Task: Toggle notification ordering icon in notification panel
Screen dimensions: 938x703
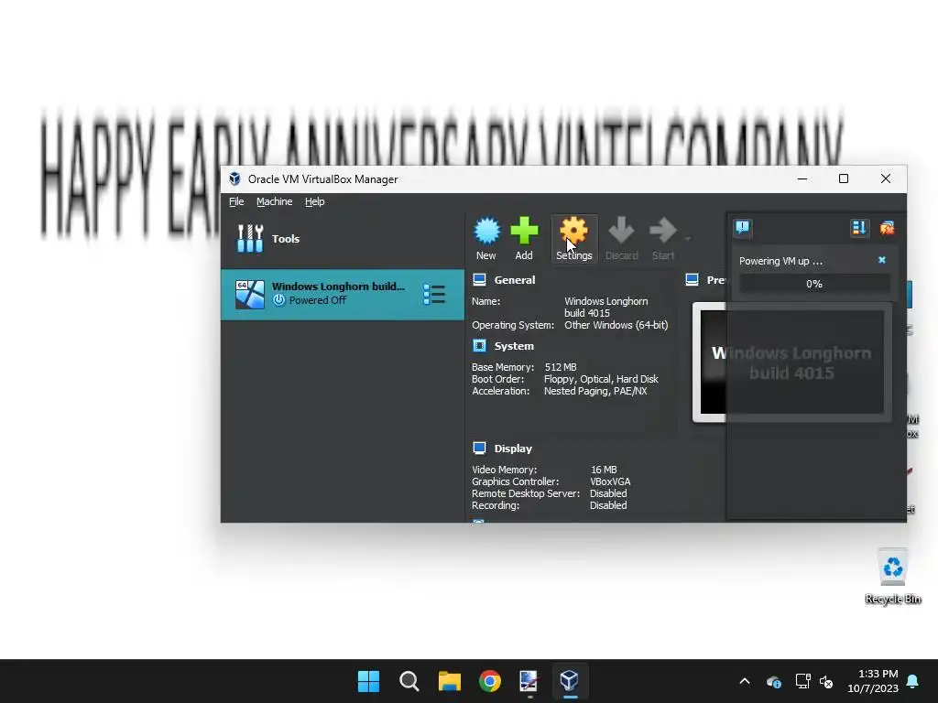Action: [859, 228]
